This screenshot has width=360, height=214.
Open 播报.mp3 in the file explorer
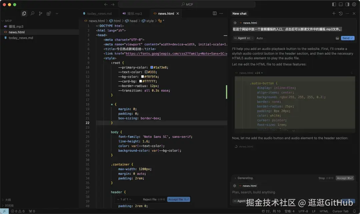coord(39,26)
